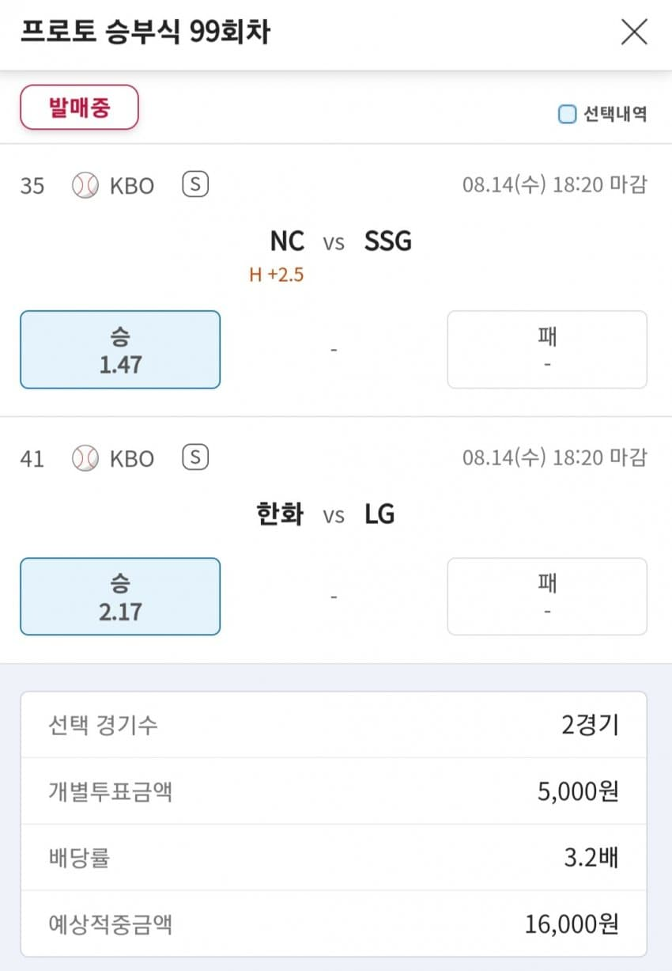Click the 개별투표금액 5,000원 value
Viewport: 672px width, 971px height.
[x=578, y=791]
